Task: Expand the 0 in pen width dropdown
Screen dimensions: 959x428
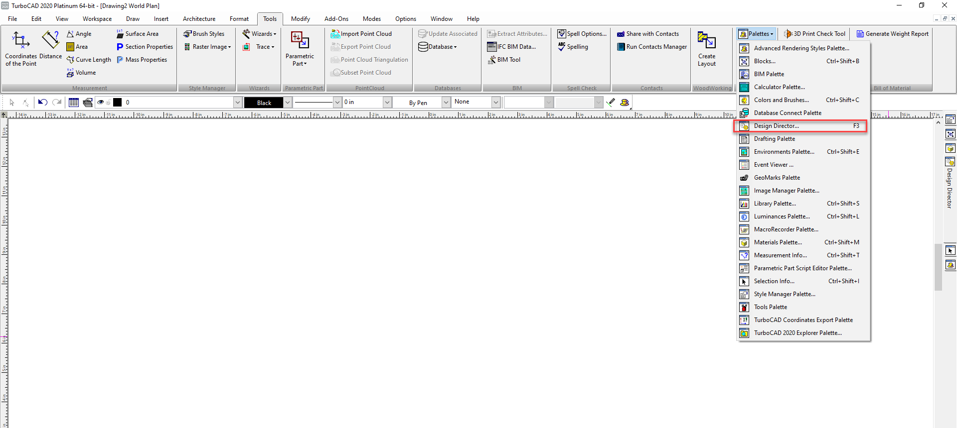Action: tap(387, 103)
